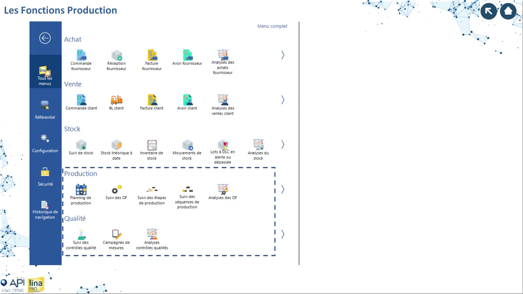This screenshot has height=294, width=523.
Task: Open Réception fournisseur module
Action: pyautogui.click(x=116, y=56)
